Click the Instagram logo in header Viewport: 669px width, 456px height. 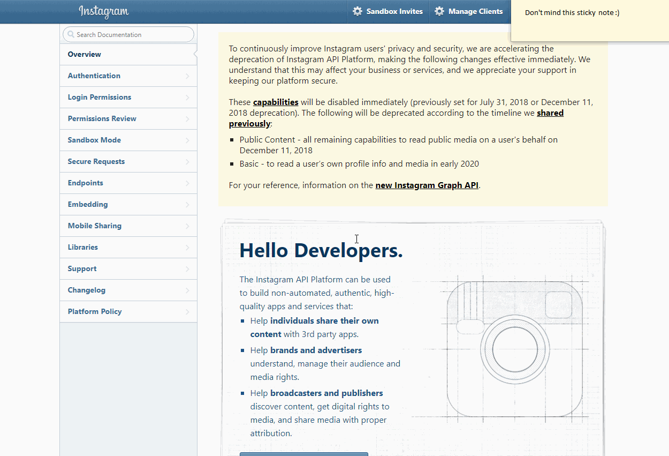click(x=103, y=11)
